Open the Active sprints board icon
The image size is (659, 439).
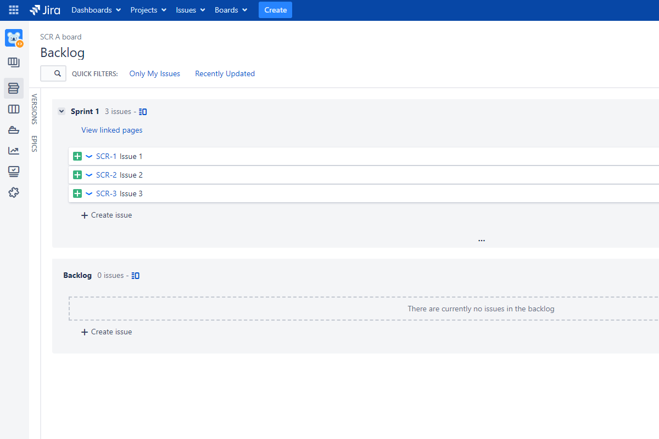[14, 109]
